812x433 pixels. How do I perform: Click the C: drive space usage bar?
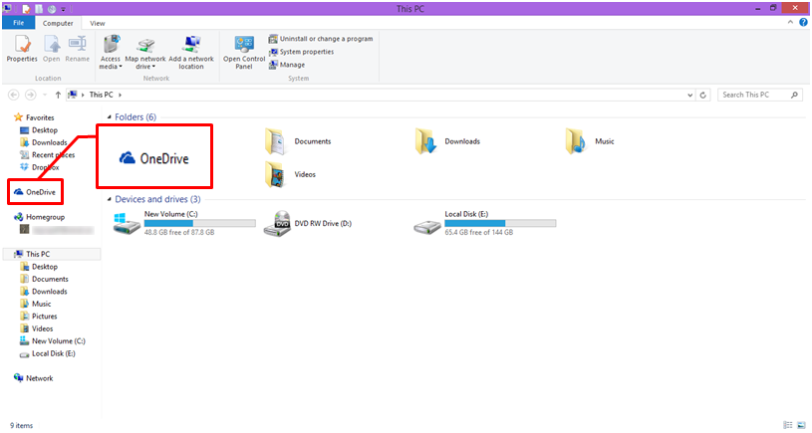pyautogui.click(x=200, y=223)
